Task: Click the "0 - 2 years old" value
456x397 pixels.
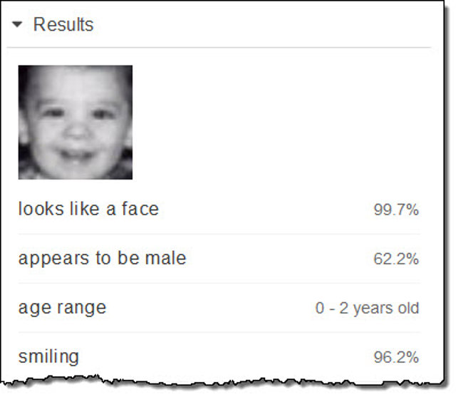Action: click(367, 308)
